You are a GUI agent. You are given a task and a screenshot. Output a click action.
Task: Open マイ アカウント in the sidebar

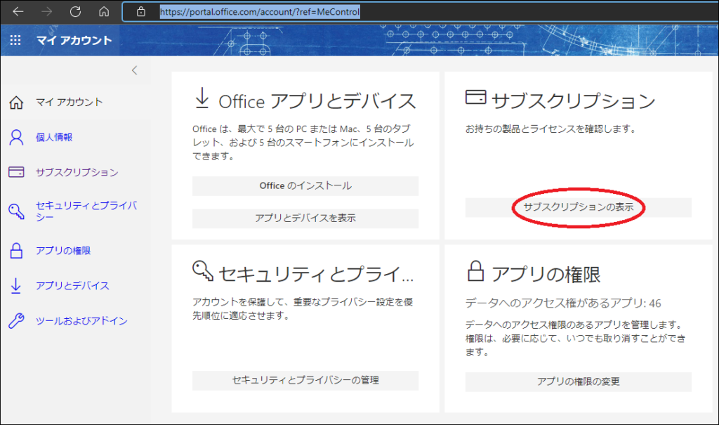70,102
